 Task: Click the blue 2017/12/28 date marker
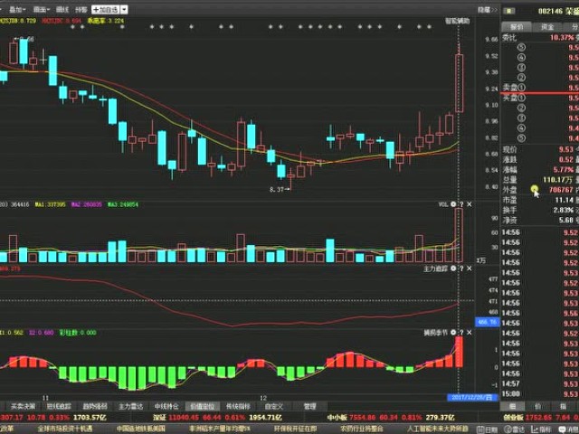pos(472,398)
